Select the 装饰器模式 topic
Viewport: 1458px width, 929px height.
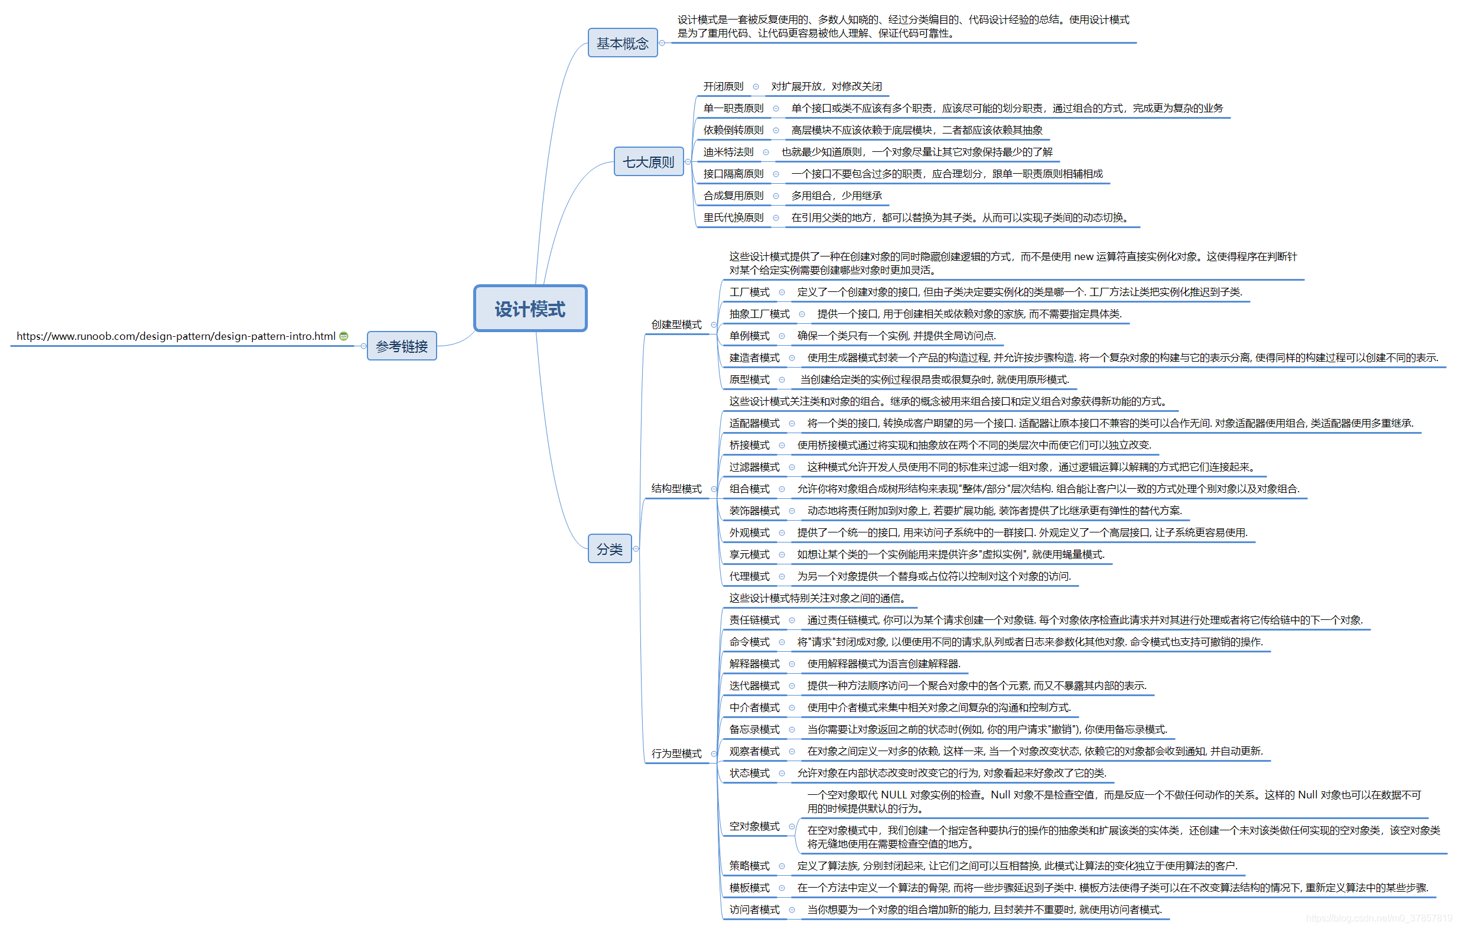(x=754, y=511)
